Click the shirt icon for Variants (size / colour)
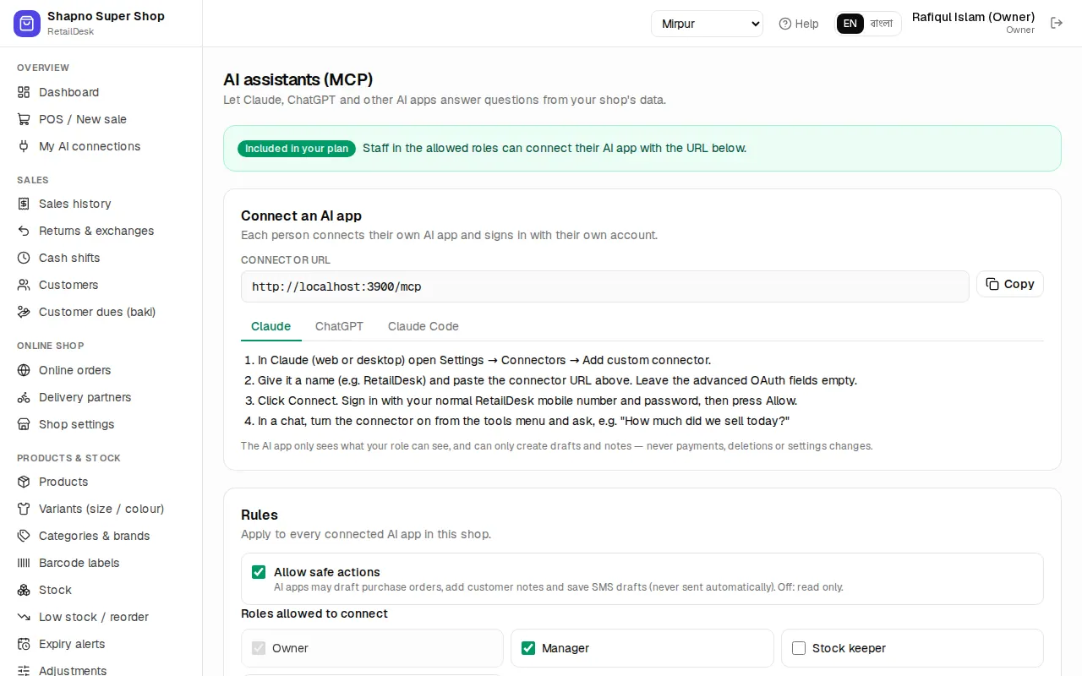This screenshot has height=676, width=1082. point(24,509)
